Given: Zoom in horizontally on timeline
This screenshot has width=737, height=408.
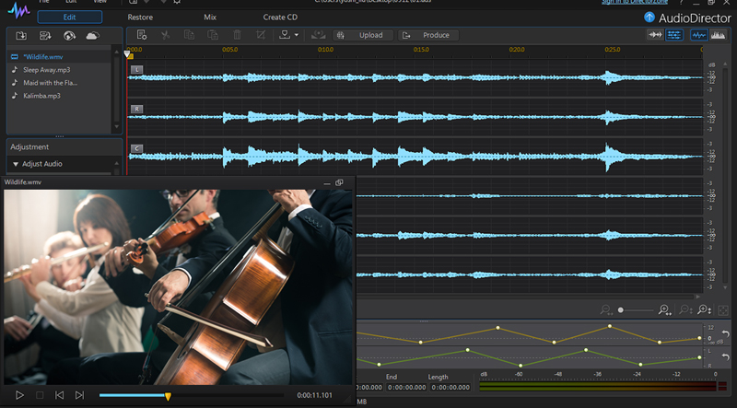Looking at the screenshot, I should click(664, 309).
